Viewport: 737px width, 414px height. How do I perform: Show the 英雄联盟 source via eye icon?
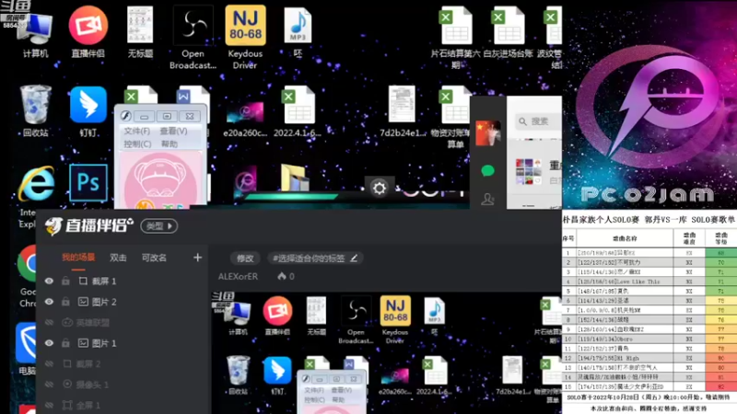[49, 323]
